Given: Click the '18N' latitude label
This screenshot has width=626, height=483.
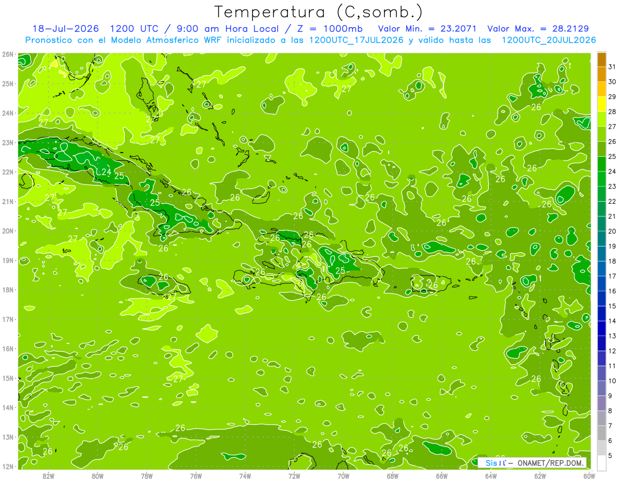Looking at the screenshot, I should point(7,290).
